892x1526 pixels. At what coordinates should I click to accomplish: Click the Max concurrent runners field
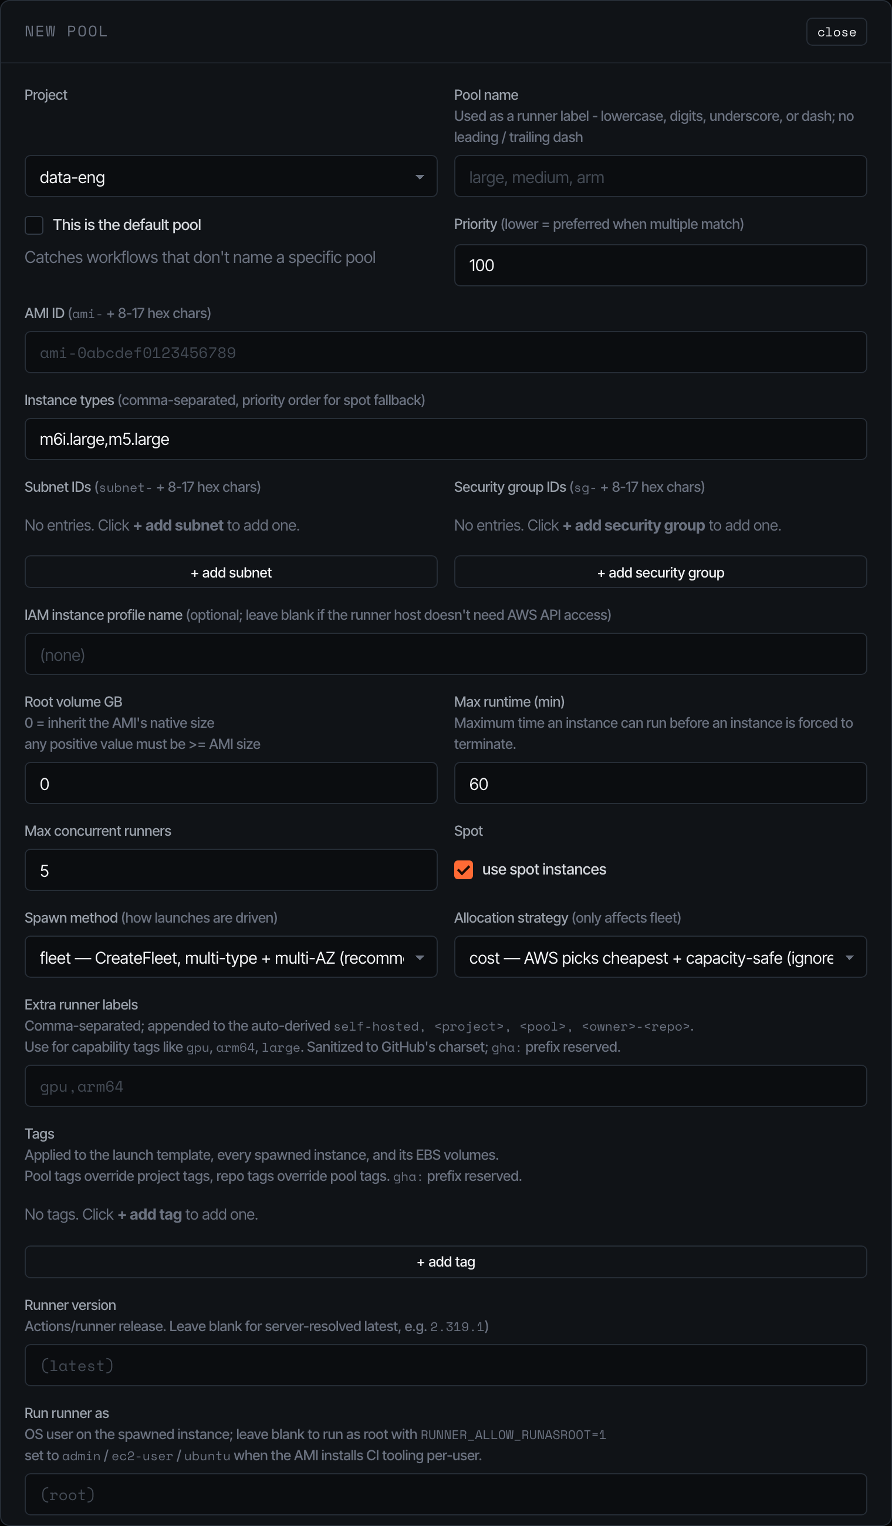pos(231,870)
